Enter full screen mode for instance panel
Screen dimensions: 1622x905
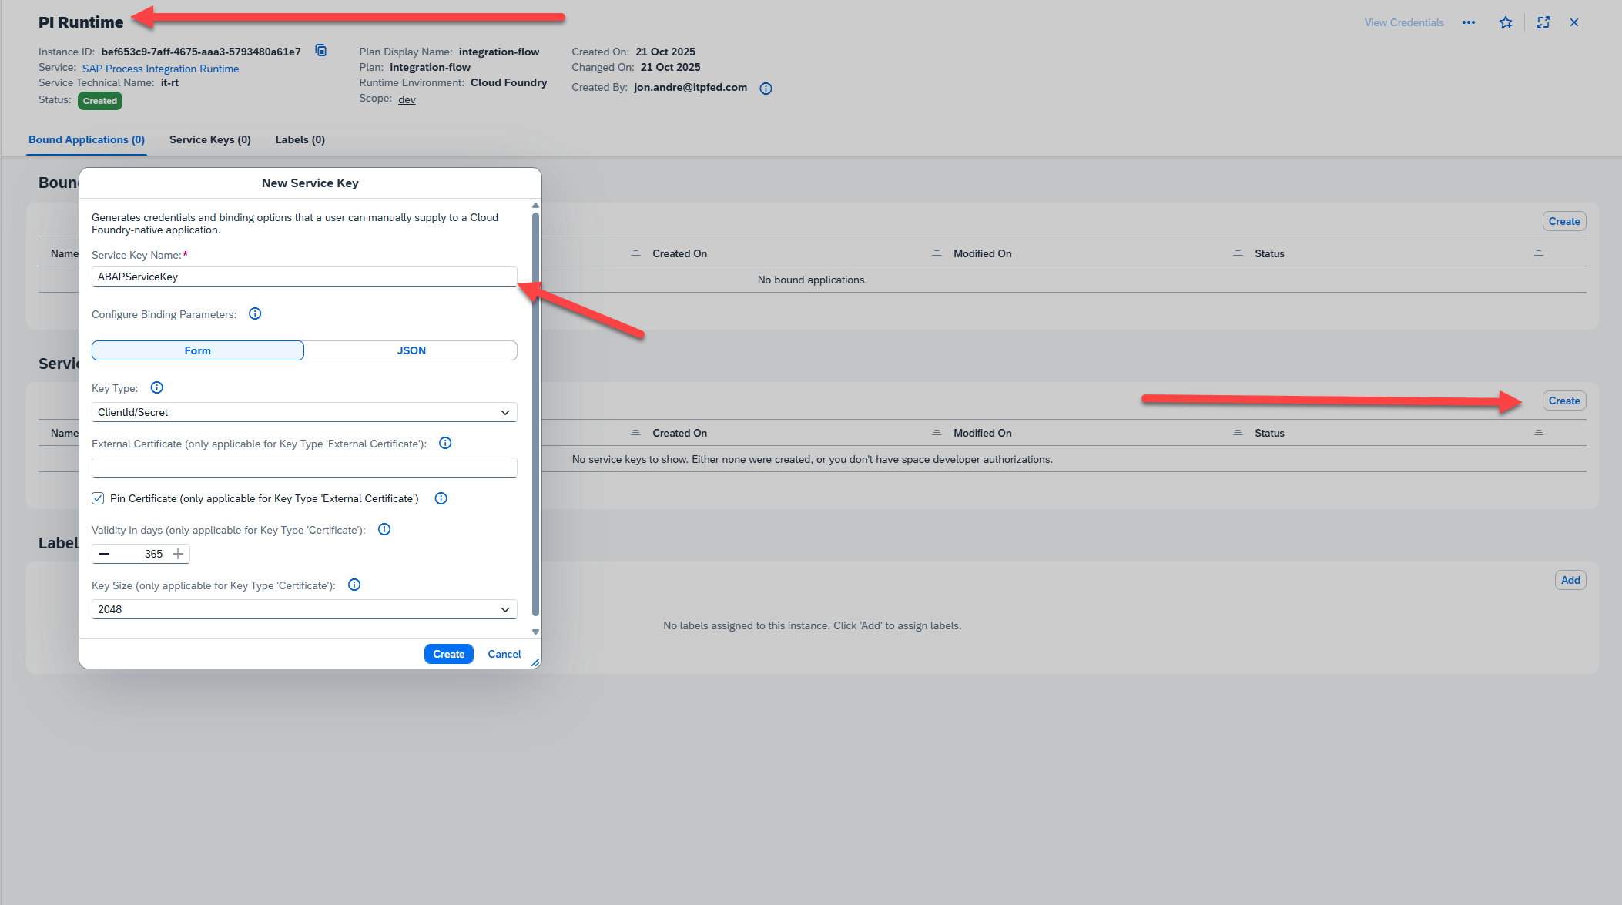click(1543, 22)
